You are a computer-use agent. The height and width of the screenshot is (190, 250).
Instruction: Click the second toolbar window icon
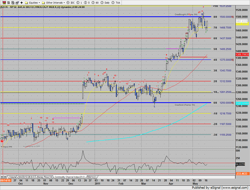pyautogui.click(x=9, y=3)
